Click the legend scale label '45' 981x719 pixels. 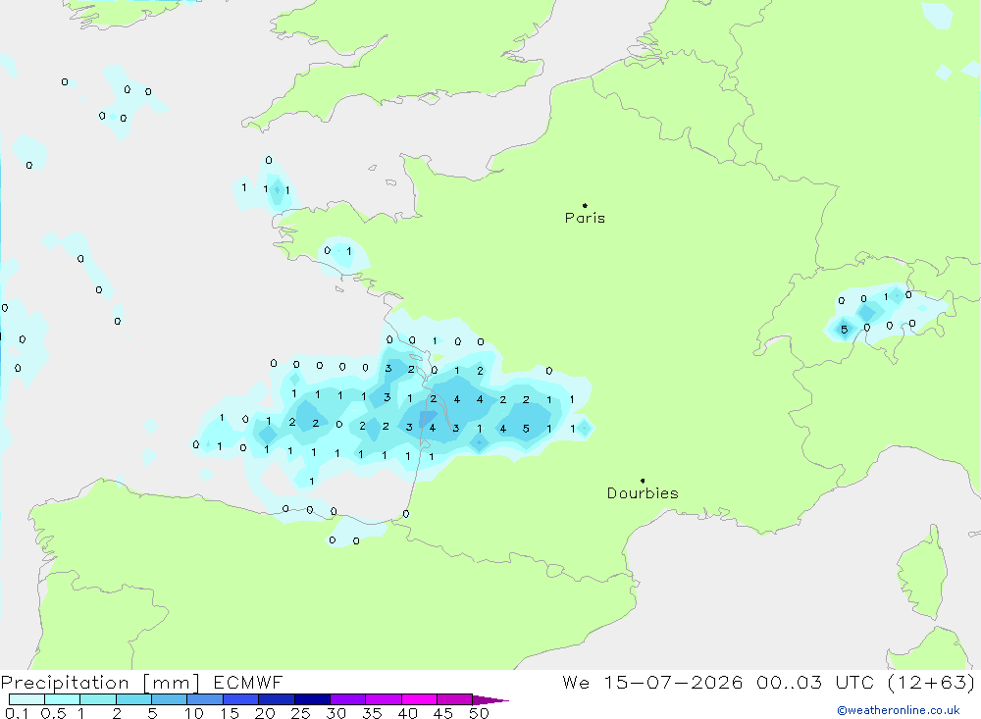(443, 713)
